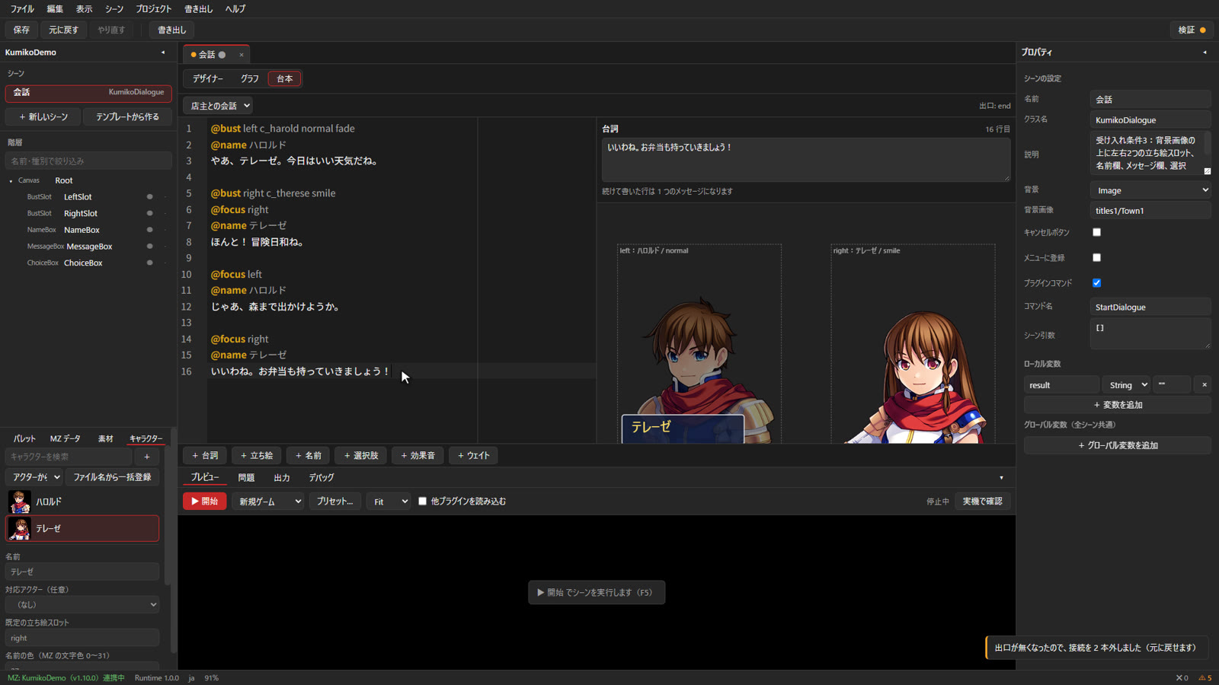1219x685 pixels.
Task: Collapse the KumikoDemo left panel arrow
Action: [163, 53]
